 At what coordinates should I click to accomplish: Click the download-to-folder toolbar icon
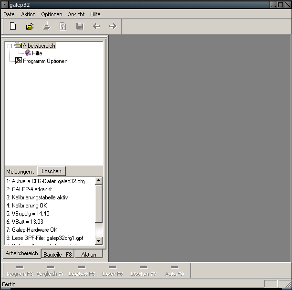coord(46,26)
